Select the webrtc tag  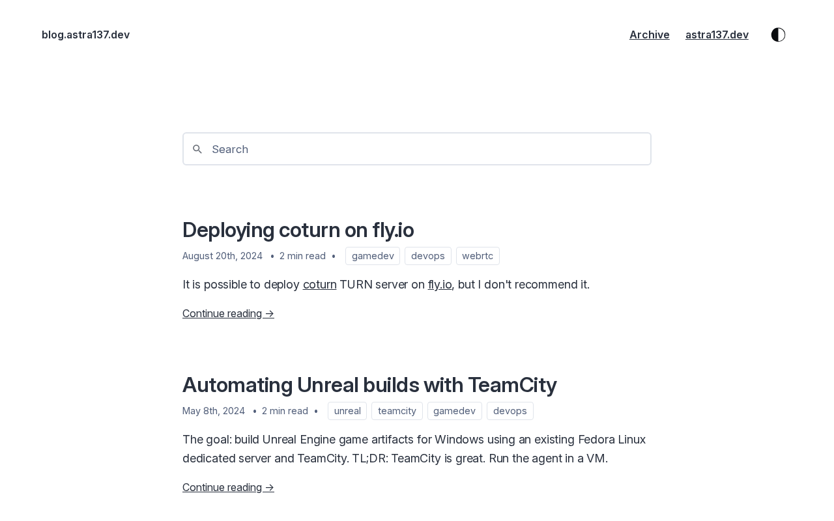478,256
